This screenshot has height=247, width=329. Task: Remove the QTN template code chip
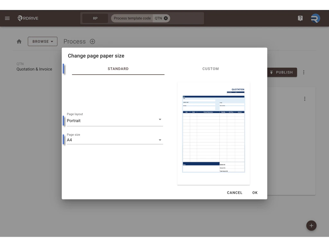166,18
